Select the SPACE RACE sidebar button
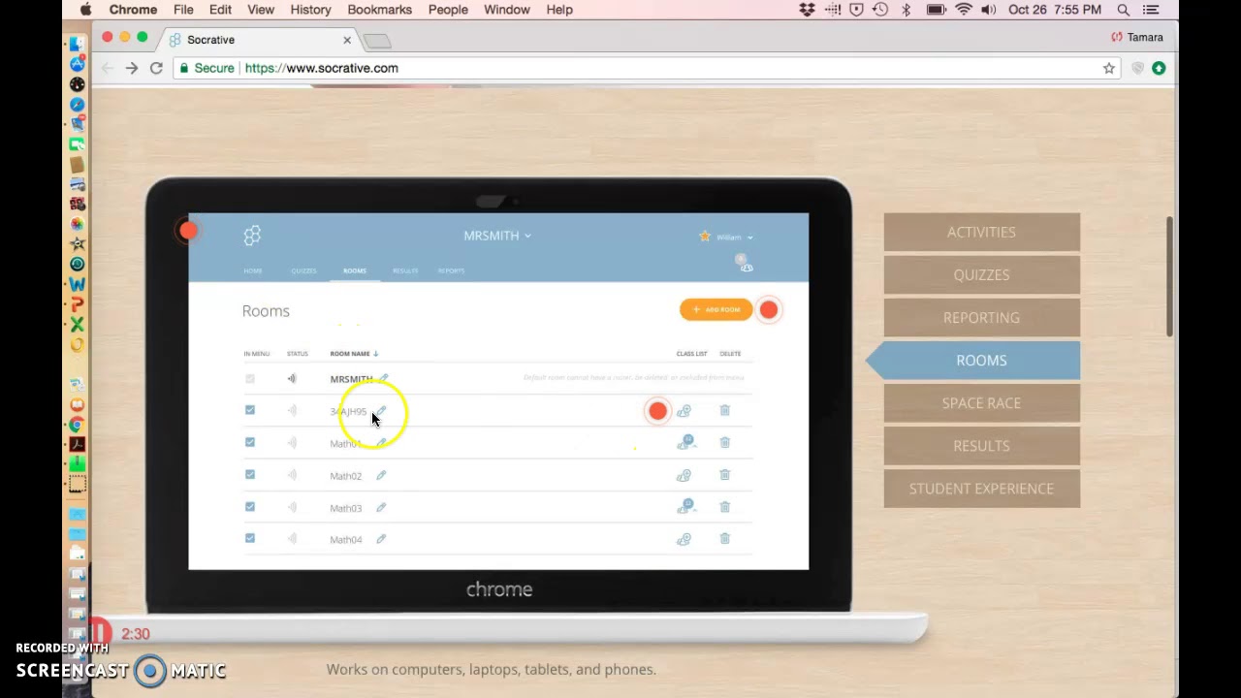The width and height of the screenshot is (1241, 698). pos(981,403)
